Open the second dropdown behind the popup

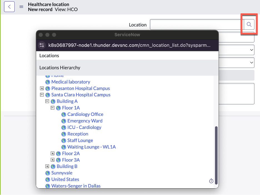point(237,62)
